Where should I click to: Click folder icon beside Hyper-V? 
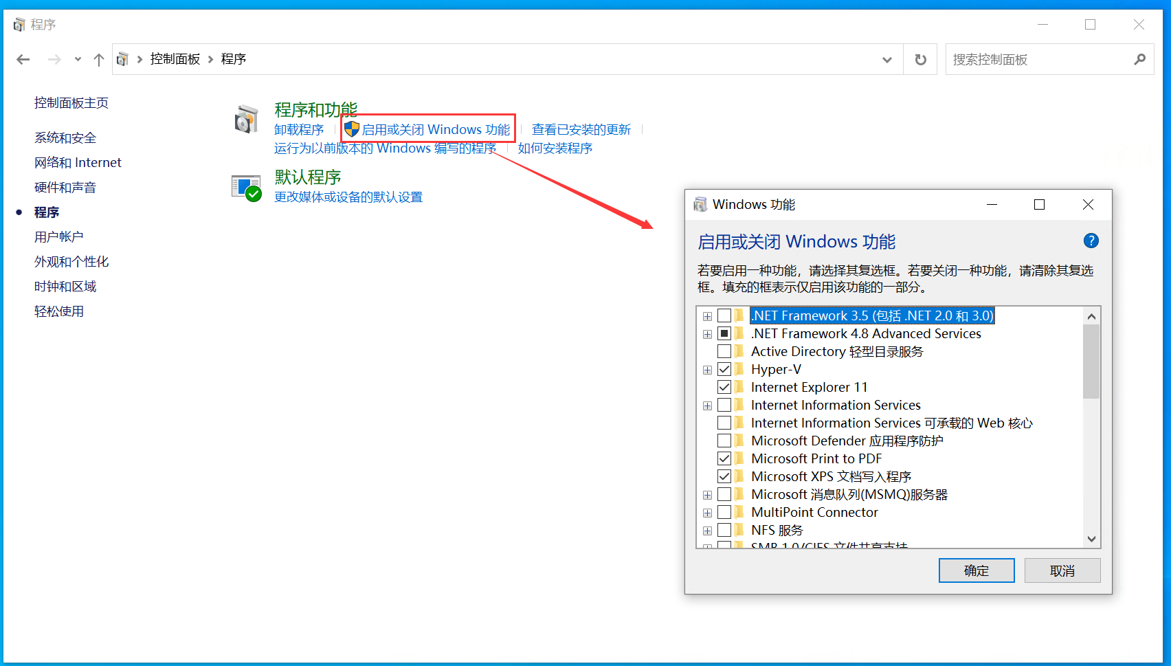[x=739, y=369]
